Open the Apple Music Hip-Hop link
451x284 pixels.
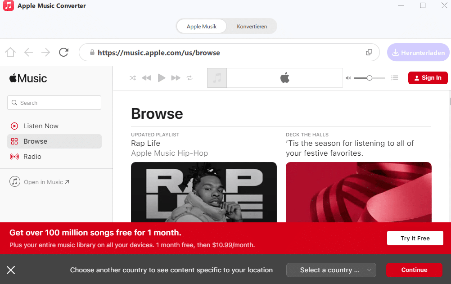(169, 153)
